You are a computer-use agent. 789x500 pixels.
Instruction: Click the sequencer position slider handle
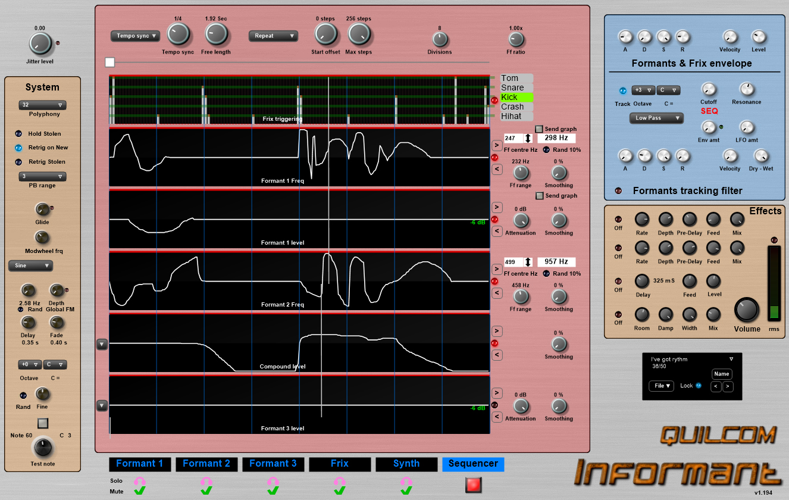109,62
